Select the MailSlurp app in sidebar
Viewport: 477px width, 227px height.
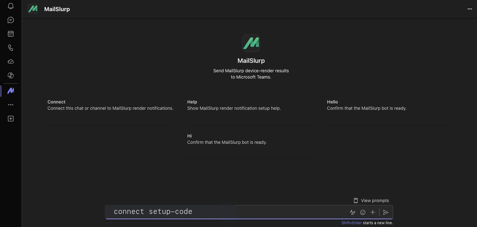[x=11, y=91]
